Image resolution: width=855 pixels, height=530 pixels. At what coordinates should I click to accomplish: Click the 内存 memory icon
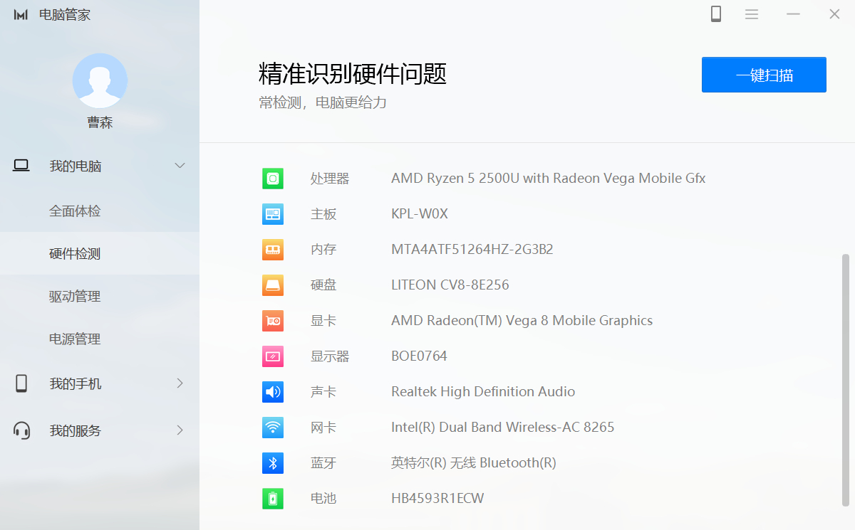[273, 250]
